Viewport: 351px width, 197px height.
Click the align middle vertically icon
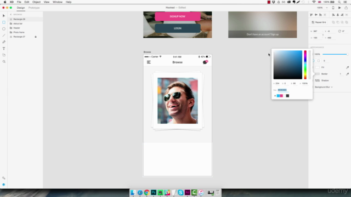(316, 15)
